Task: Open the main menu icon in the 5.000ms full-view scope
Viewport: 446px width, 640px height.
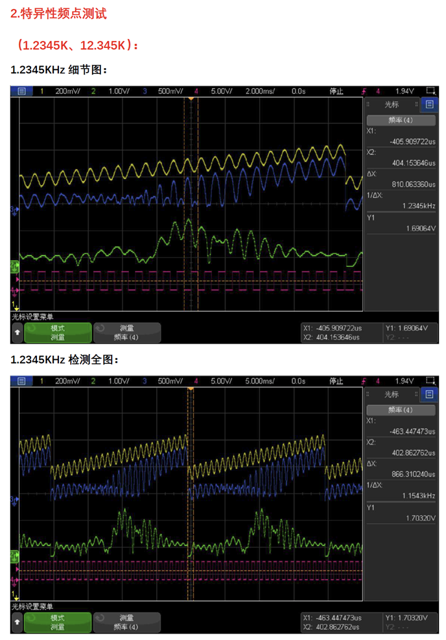Action: (21, 381)
